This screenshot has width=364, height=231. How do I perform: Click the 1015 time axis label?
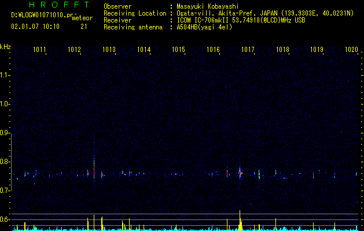coord(178,49)
